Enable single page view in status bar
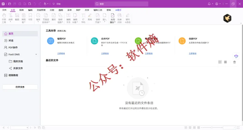This screenshot has height=130, width=243. (186, 128)
